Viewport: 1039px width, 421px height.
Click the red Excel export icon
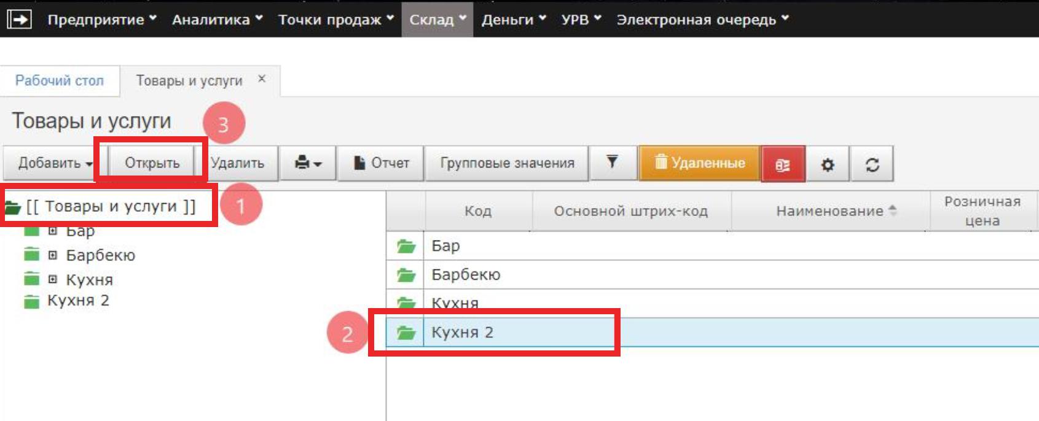point(782,164)
